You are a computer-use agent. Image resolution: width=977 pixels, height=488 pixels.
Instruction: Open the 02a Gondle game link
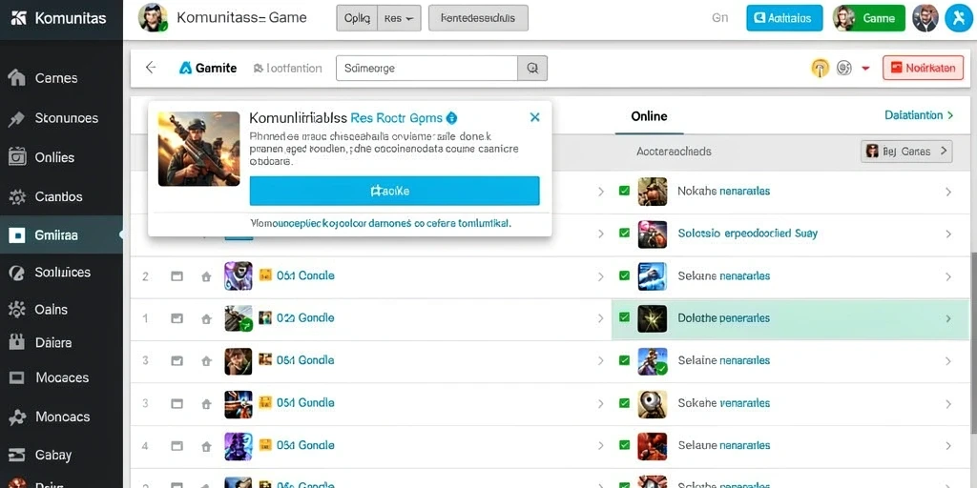[305, 317]
